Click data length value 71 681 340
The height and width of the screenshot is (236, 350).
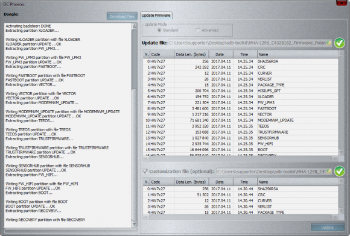pyautogui.click(x=199, y=120)
